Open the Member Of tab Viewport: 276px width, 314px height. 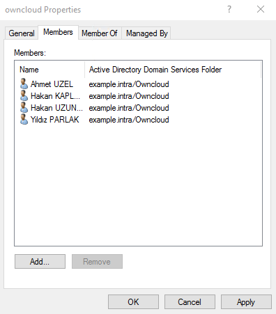100,33
